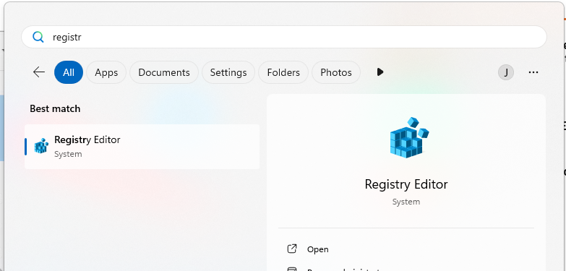Switch to the Documents filter
The width and height of the screenshot is (566, 271).
164,72
